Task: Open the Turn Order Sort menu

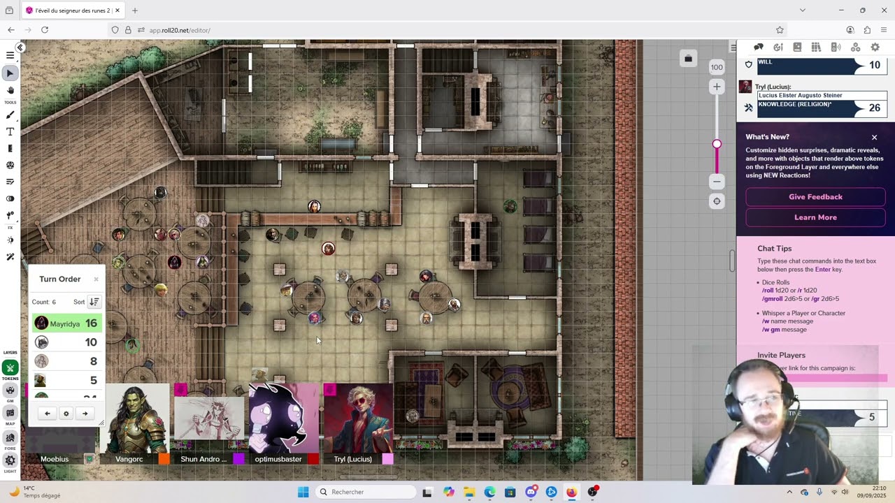Action: point(94,302)
